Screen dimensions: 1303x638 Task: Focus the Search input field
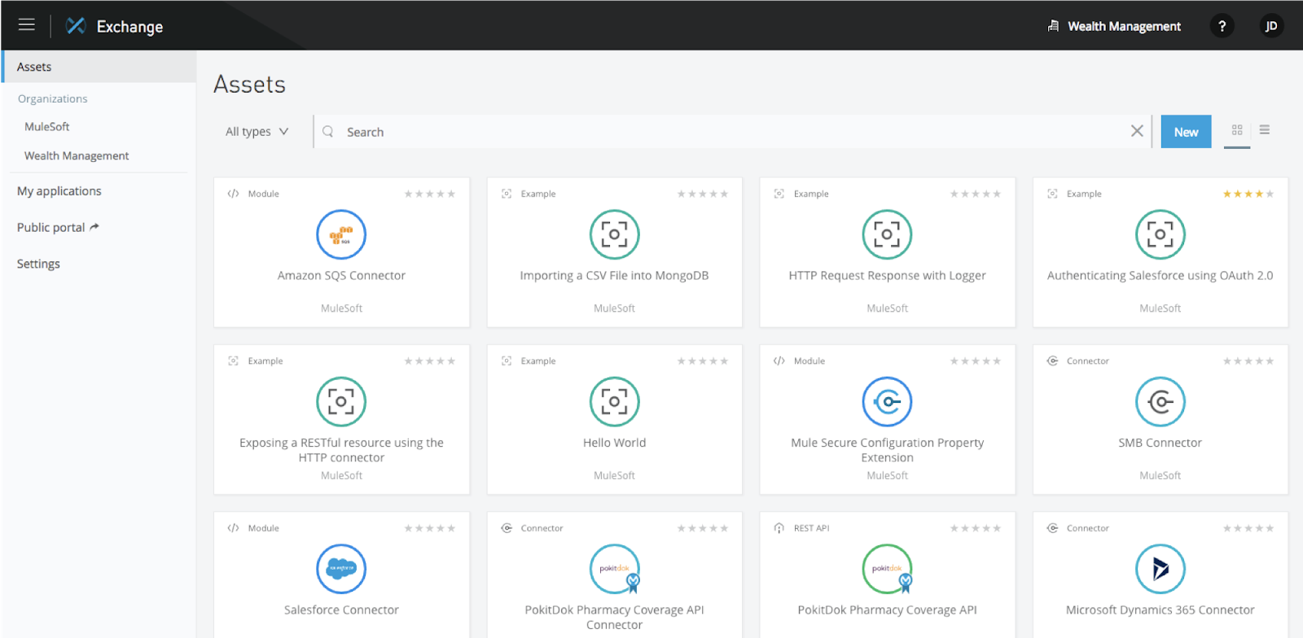733,132
